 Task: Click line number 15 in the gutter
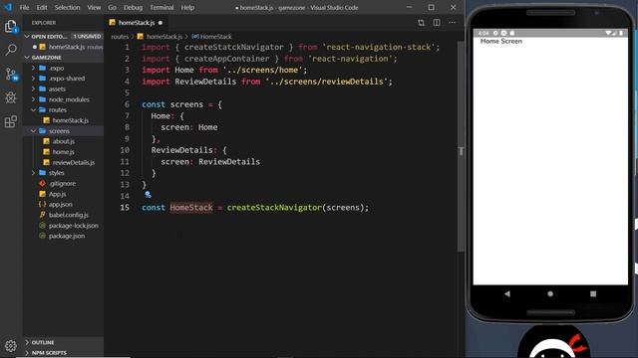click(x=125, y=208)
